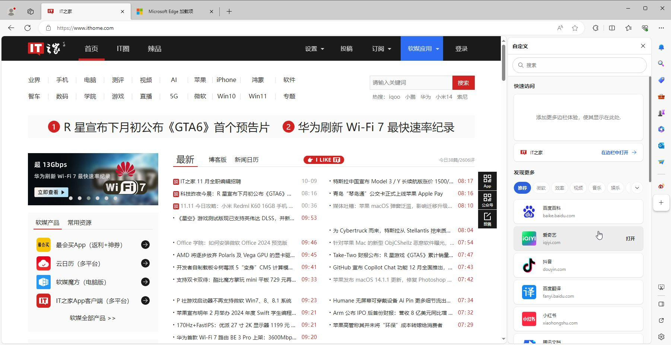Click 登录 in site header

[461, 49]
